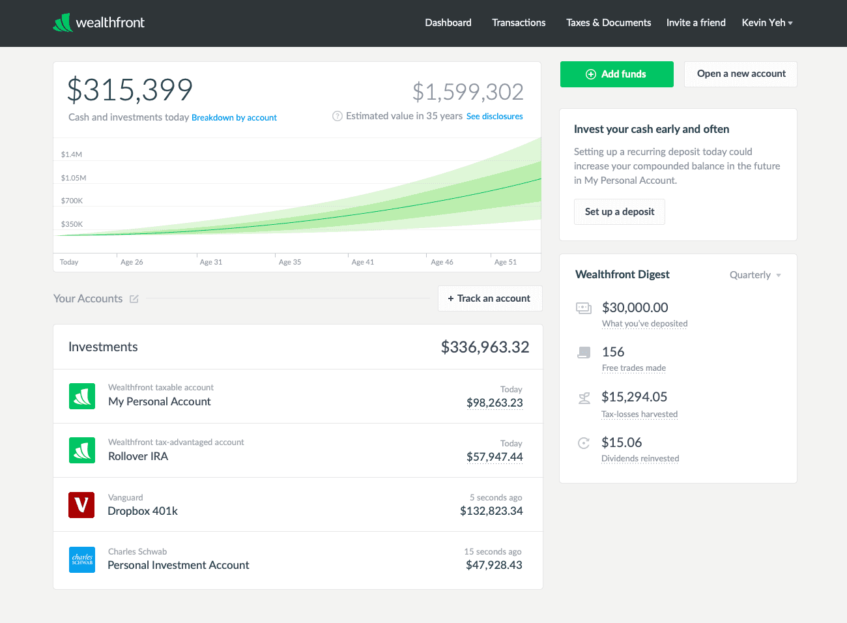Screen dimensions: 847x623
Task: Click the $98,263.23 balance value
Action: point(495,403)
